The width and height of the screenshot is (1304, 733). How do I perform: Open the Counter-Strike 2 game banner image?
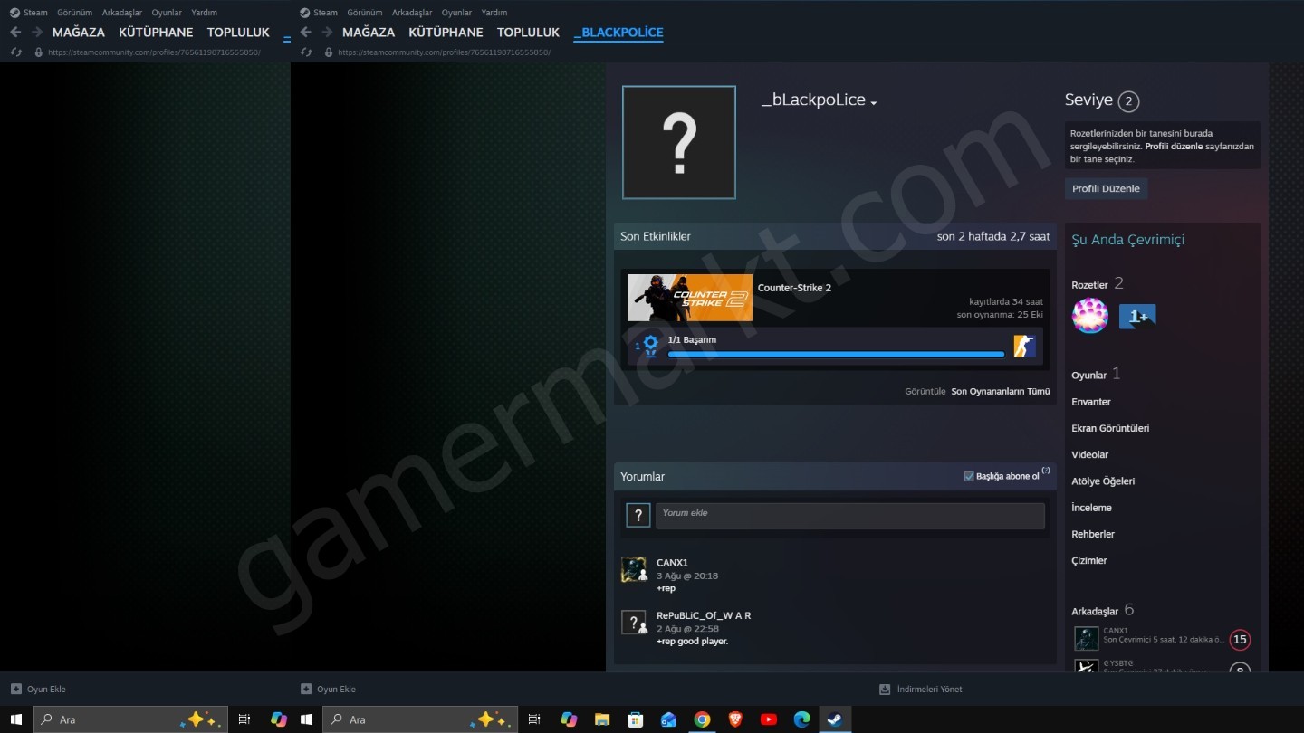(690, 298)
